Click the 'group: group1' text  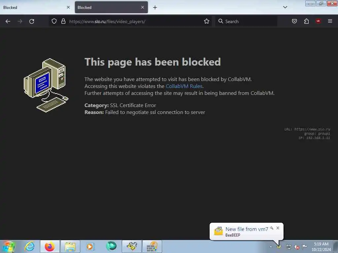point(317,134)
